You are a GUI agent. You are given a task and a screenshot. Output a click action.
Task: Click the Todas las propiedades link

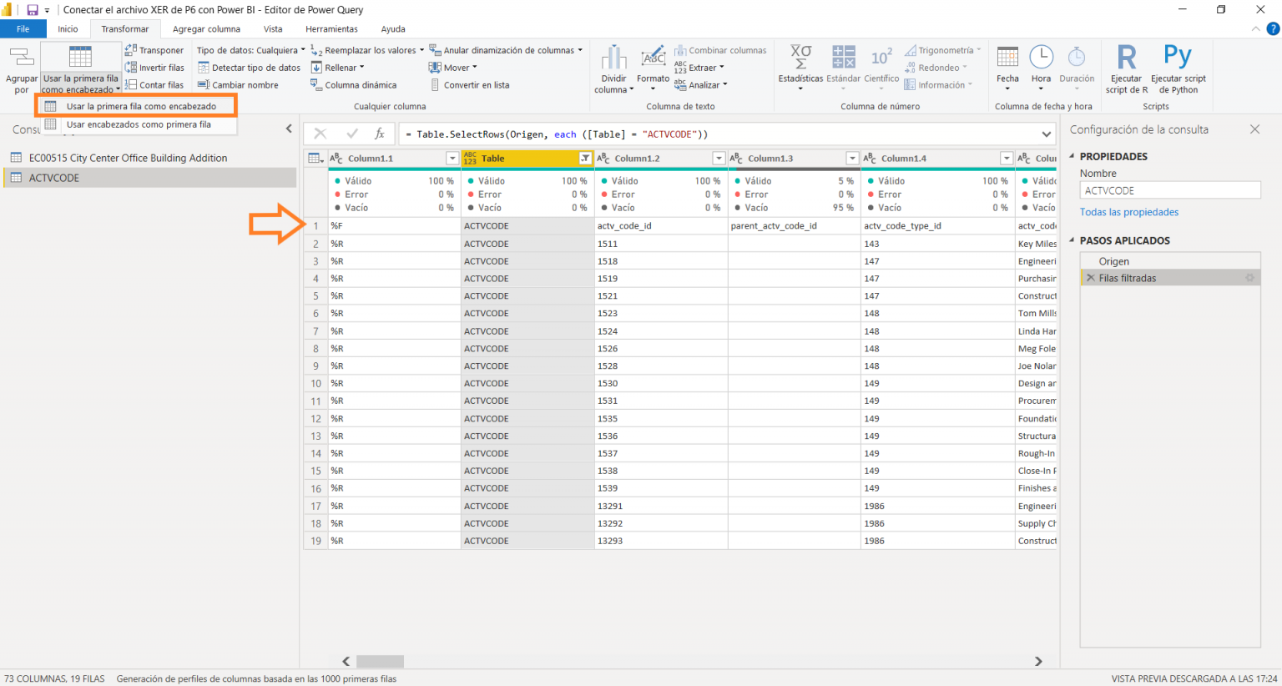[x=1128, y=212]
